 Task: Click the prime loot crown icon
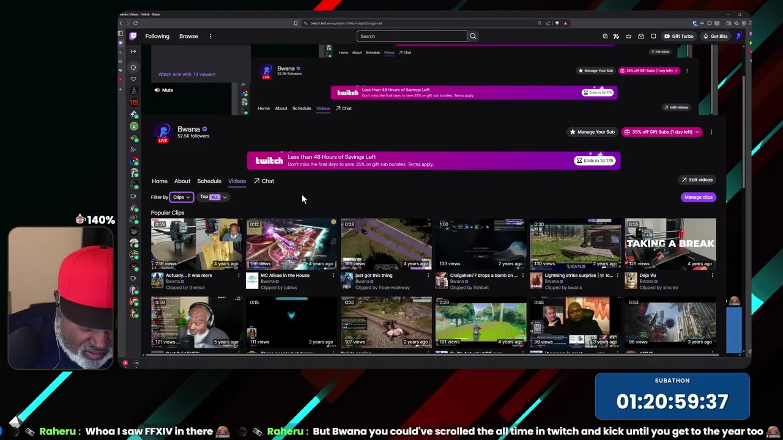coord(628,36)
